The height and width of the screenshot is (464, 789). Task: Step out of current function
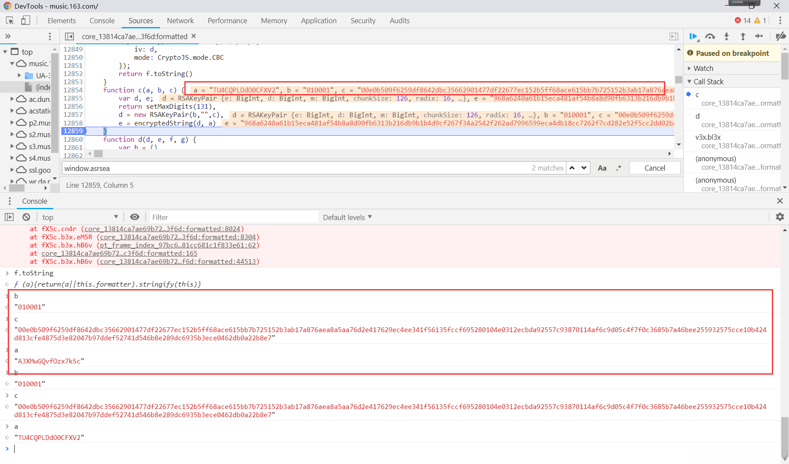pyautogui.click(x=743, y=37)
